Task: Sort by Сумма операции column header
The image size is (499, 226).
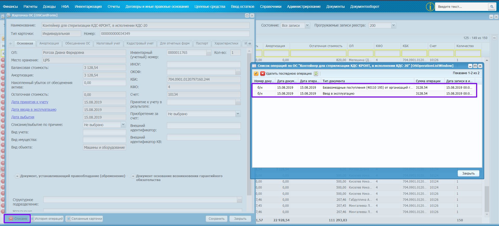Action: click(x=429, y=81)
